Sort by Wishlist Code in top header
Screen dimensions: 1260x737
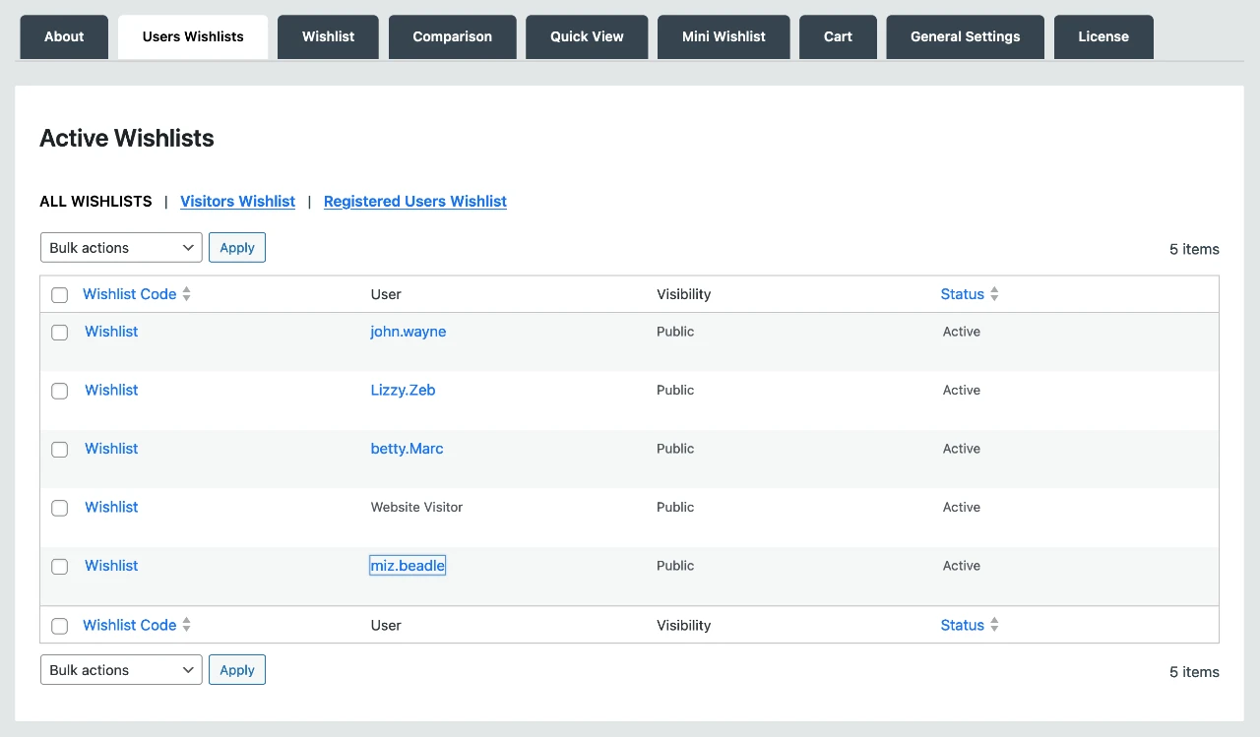(129, 294)
